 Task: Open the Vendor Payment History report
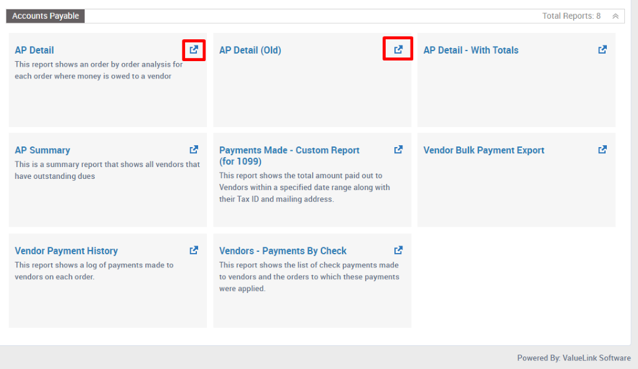click(x=66, y=251)
